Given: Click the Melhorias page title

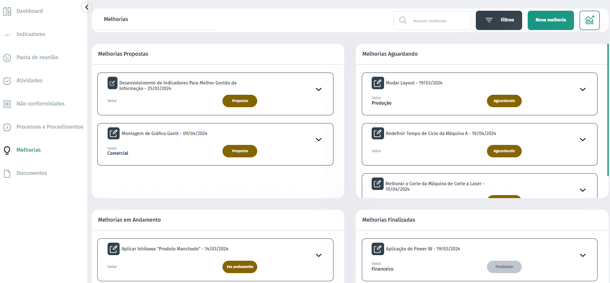Looking at the screenshot, I should [116, 19].
